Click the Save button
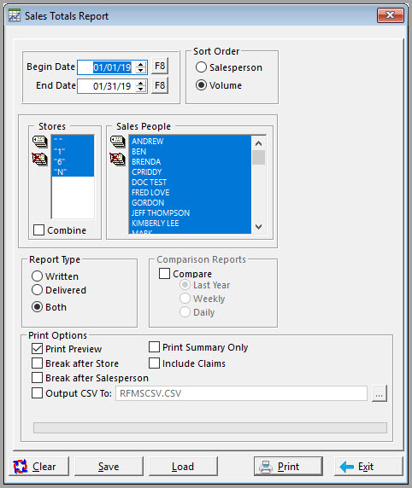The image size is (412, 488). (x=109, y=466)
